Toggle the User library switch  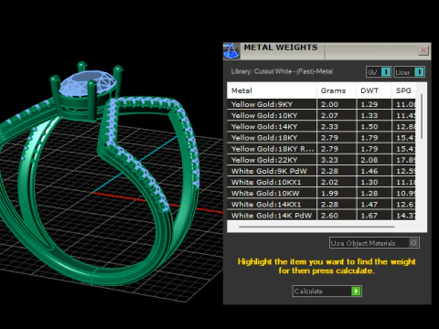[x=410, y=72]
